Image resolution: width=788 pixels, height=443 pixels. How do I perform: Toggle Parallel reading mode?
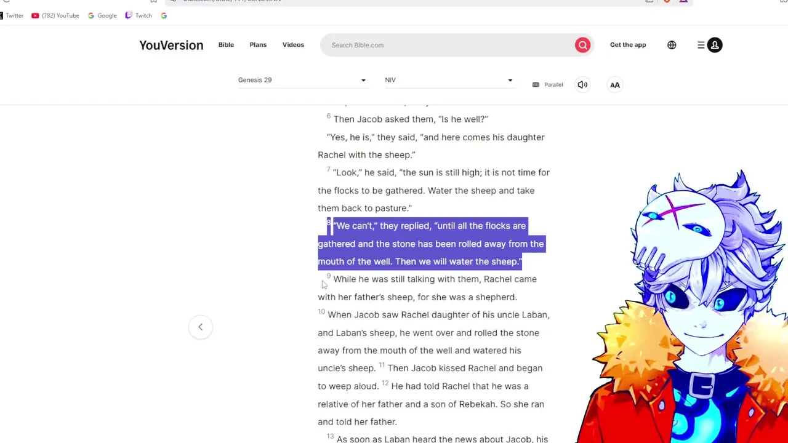pyautogui.click(x=548, y=84)
